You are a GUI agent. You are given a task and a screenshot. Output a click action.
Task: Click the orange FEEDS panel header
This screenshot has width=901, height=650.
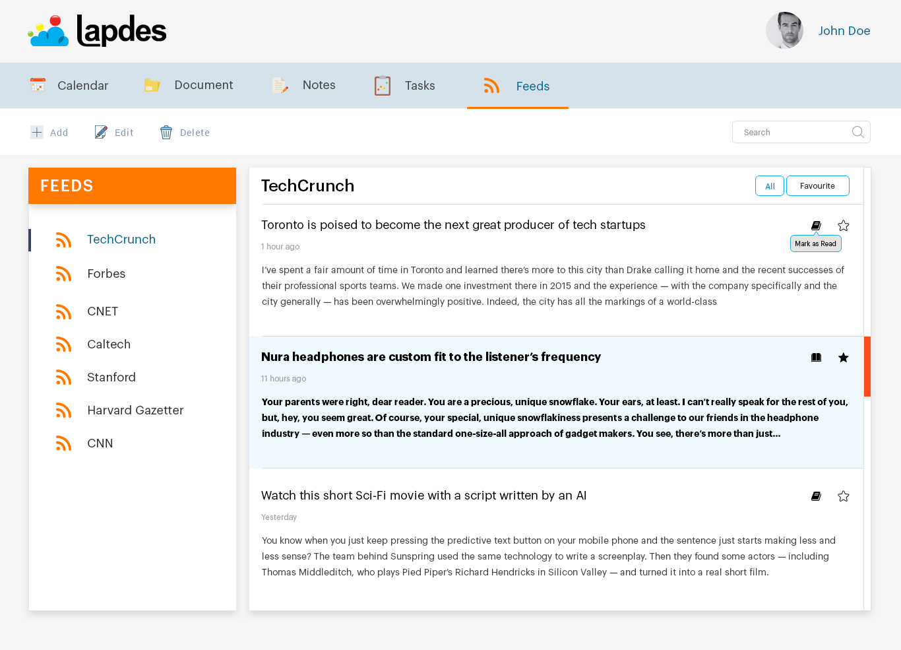(132, 186)
